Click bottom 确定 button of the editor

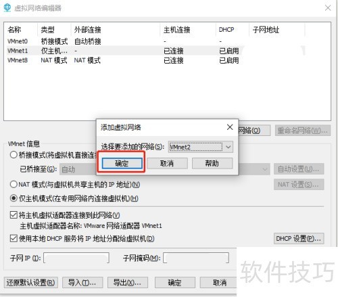click(175, 283)
